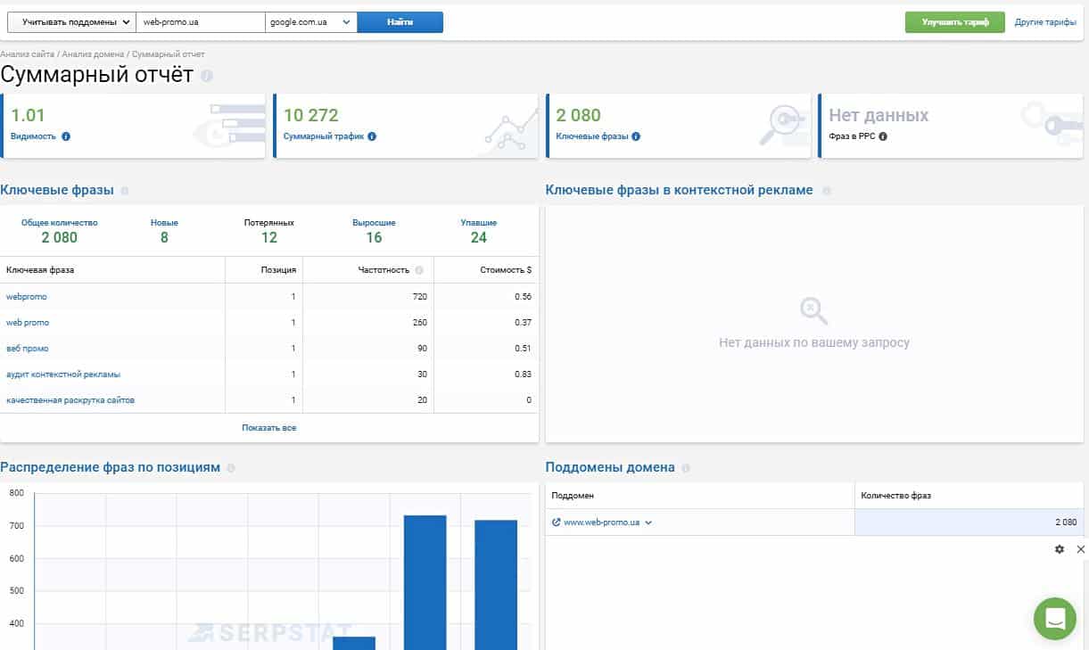The width and height of the screenshot is (1089, 650).
Task: Click info icon beside Ключевые фразы metric
Action: tap(636, 136)
